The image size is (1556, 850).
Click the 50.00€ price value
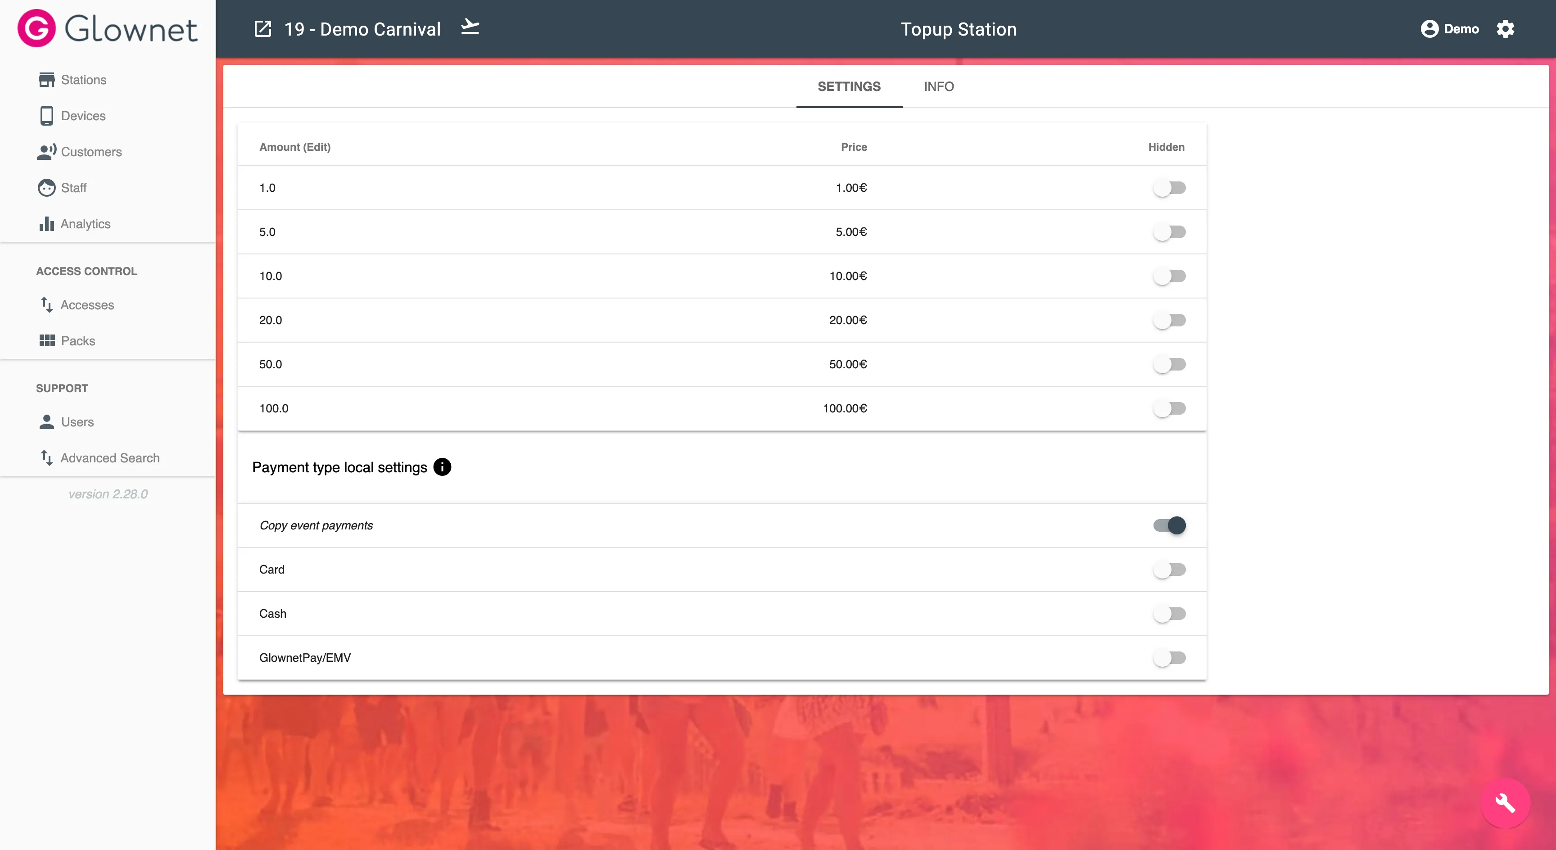pos(848,364)
